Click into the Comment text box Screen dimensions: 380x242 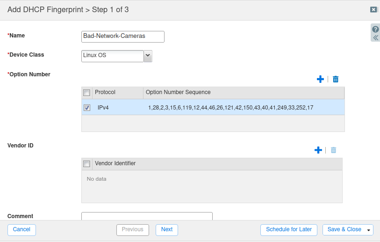click(x=147, y=216)
